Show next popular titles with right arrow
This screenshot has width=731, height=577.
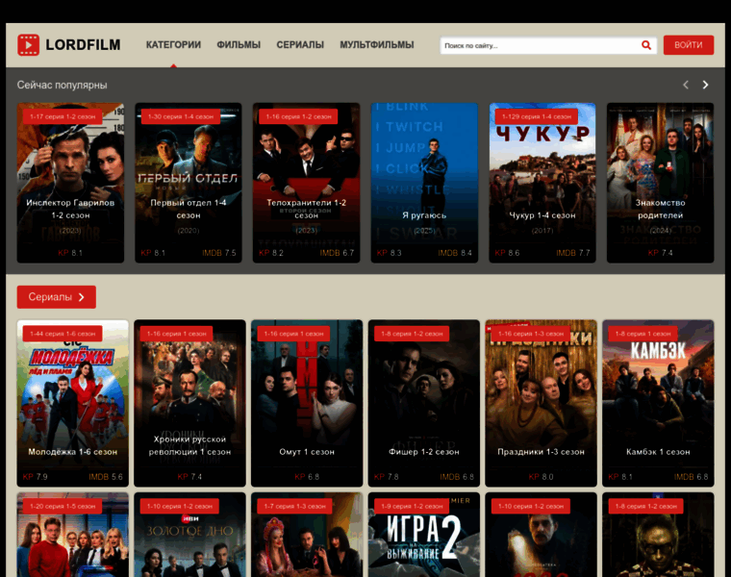[705, 85]
